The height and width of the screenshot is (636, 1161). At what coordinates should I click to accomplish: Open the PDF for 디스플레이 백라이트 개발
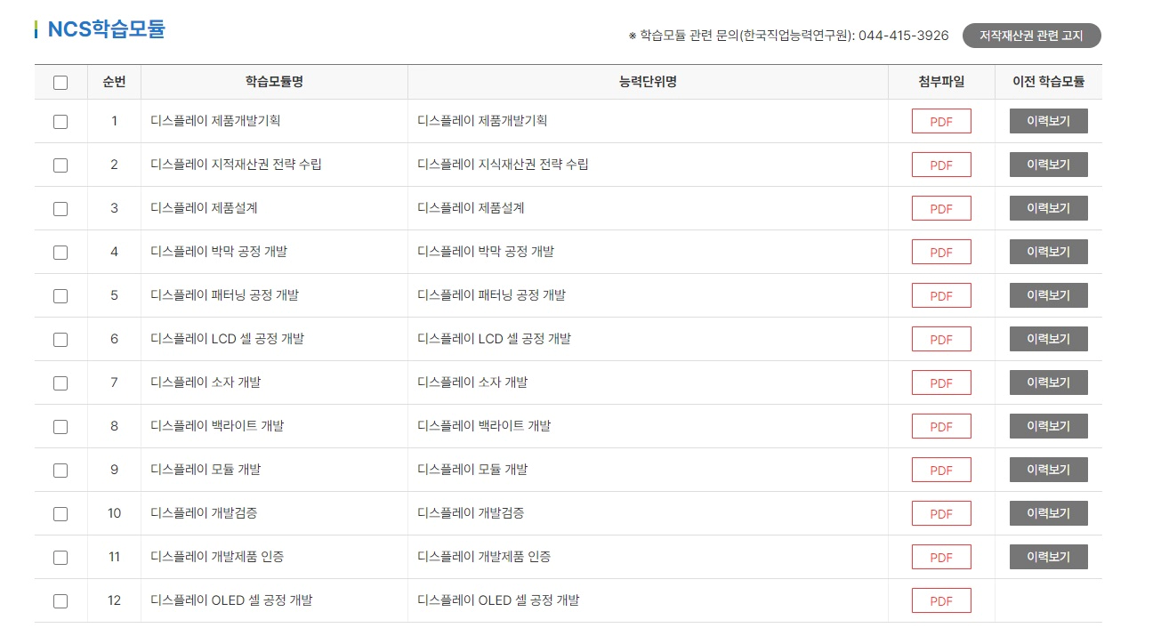click(941, 425)
